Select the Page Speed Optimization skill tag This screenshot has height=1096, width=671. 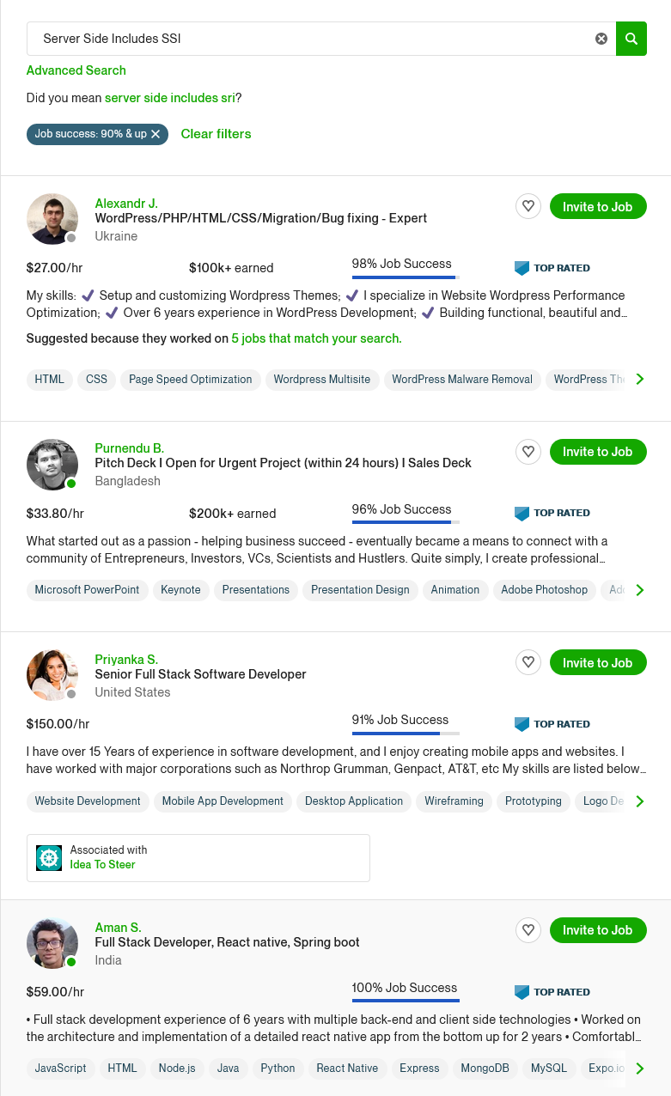click(190, 379)
